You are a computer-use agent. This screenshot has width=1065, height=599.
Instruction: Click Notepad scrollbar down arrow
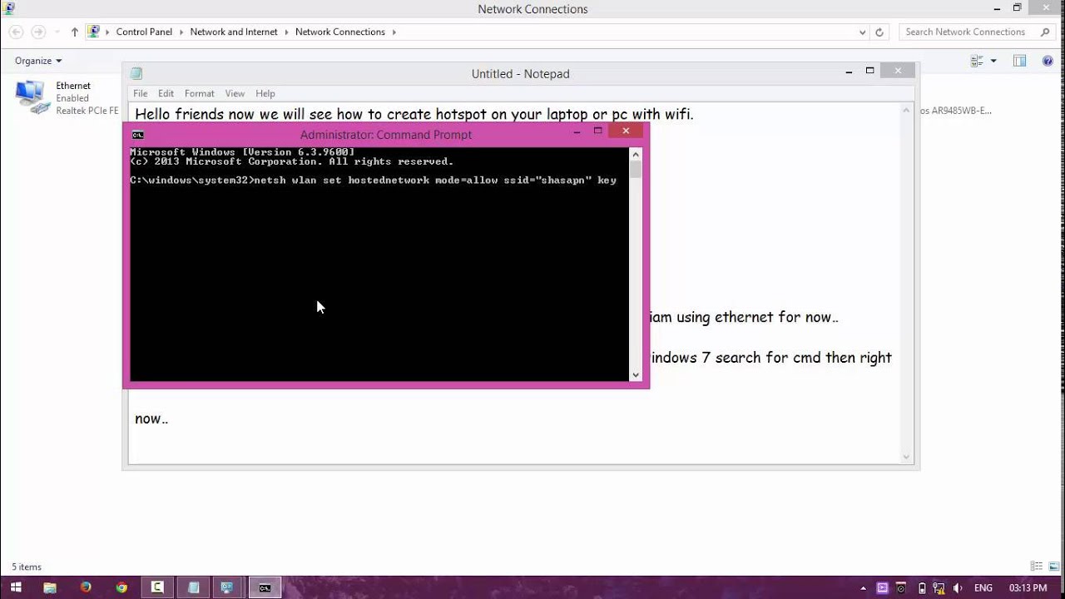[x=907, y=457]
